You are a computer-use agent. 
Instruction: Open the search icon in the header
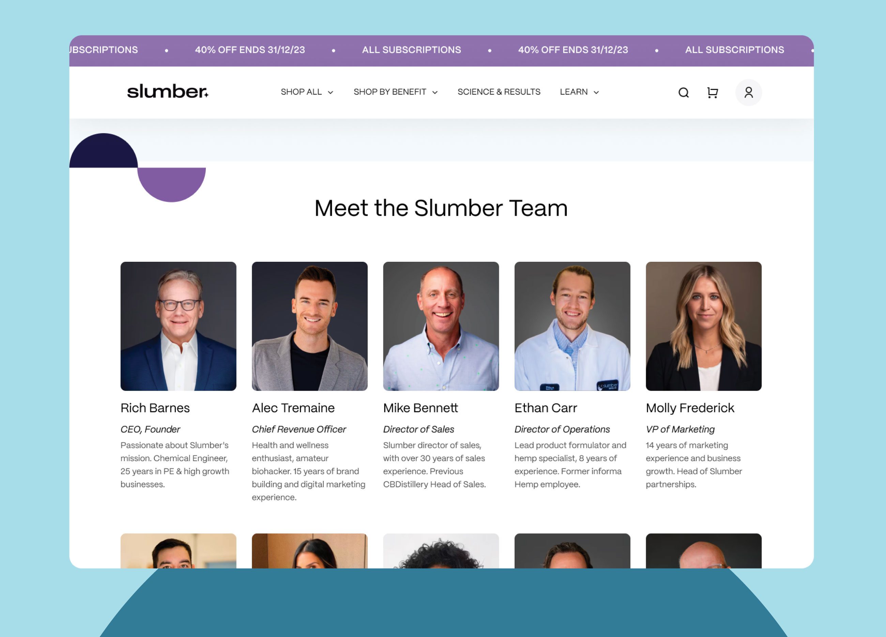[x=683, y=93]
